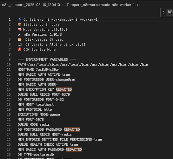The width and height of the screenshot is (173, 159).
Task: Click line number 1 in the gutter
Action: click(x=10, y=19)
